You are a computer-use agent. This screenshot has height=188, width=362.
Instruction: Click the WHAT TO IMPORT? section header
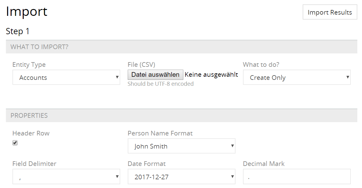pos(39,47)
